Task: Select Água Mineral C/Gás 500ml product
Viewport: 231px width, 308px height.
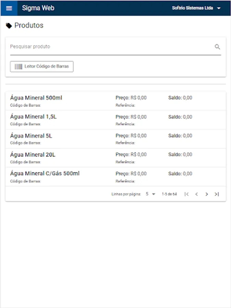Action: 45,174
